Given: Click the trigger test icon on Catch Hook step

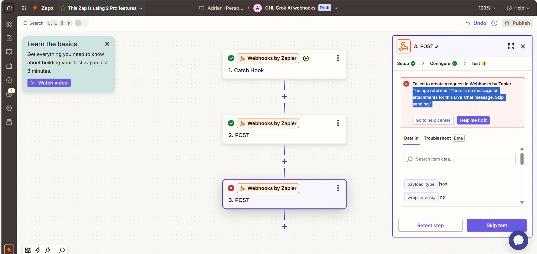Looking at the screenshot, I should click(x=306, y=58).
